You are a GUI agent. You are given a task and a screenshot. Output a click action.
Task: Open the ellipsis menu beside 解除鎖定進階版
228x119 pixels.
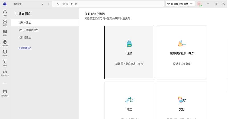click(192, 4)
